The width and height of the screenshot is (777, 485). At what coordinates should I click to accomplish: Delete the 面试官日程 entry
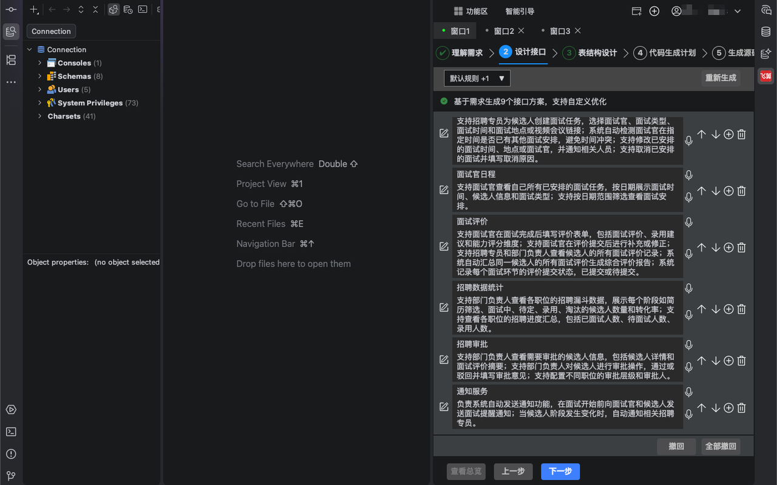tap(741, 191)
